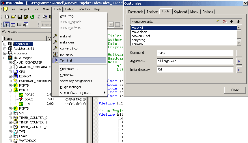This screenshot has width=248, height=143.
Task: Click the Open File folder icon
Action: (x=13, y=17)
